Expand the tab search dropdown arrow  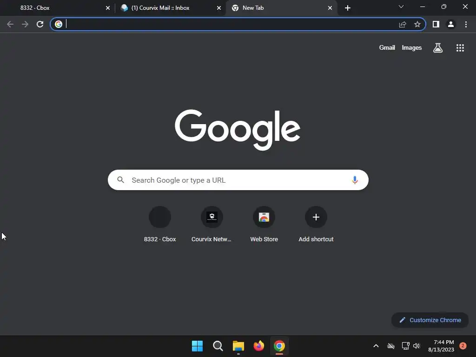401,7
